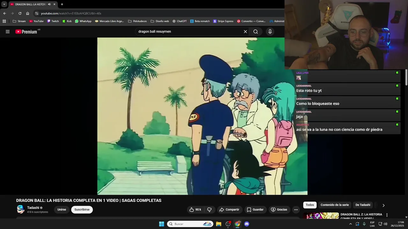Open the Convertio bookmark
The width and height of the screenshot is (408, 229).
tap(251, 21)
